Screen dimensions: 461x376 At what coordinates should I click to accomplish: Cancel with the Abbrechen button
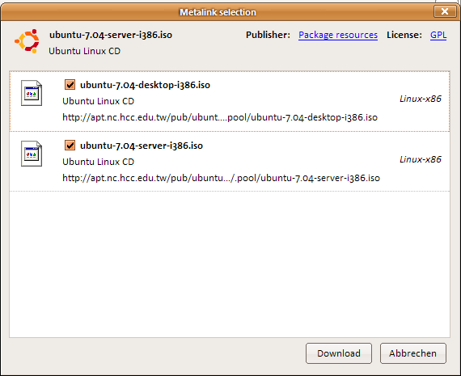pyautogui.click(x=412, y=353)
